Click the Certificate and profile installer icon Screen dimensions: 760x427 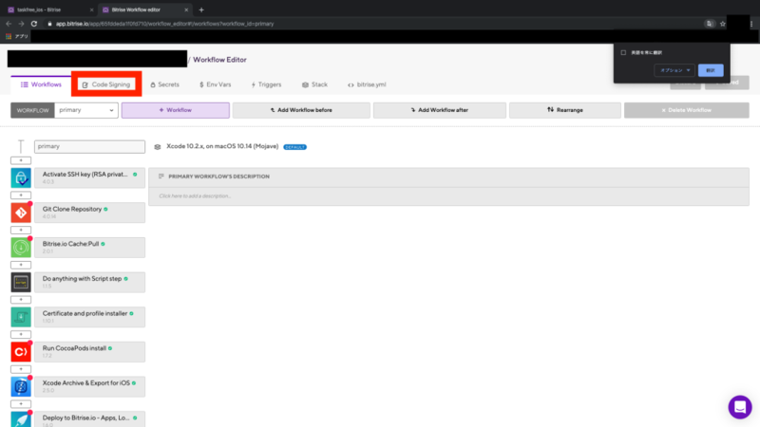point(21,317)
